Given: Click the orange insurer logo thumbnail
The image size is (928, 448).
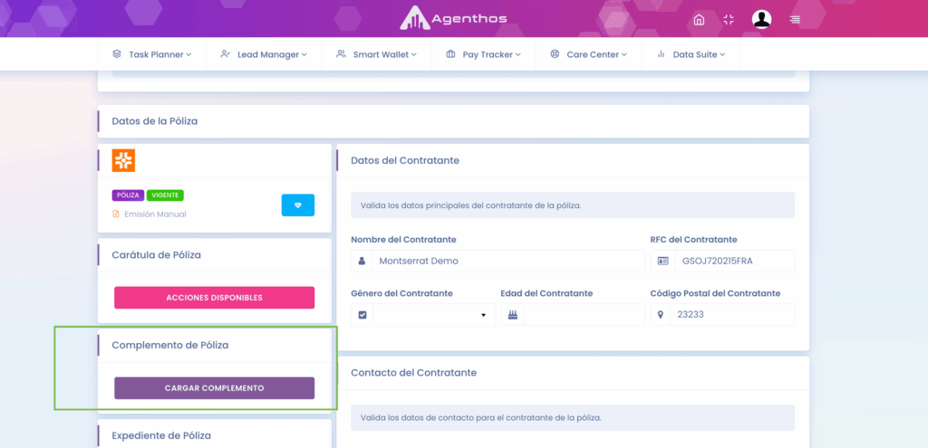Looking at the screenshot, I should pos(123,160).
